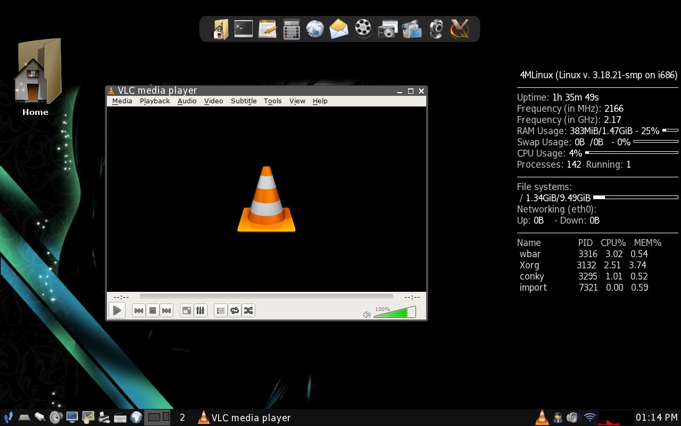681x426 pixels.
Task: Click the globe network icon in the taskbar
Action: pos(136,417)
